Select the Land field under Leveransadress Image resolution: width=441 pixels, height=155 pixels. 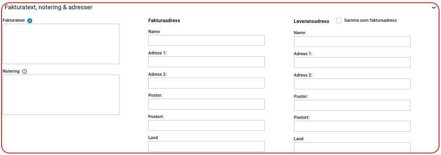(x=352, y=147)
